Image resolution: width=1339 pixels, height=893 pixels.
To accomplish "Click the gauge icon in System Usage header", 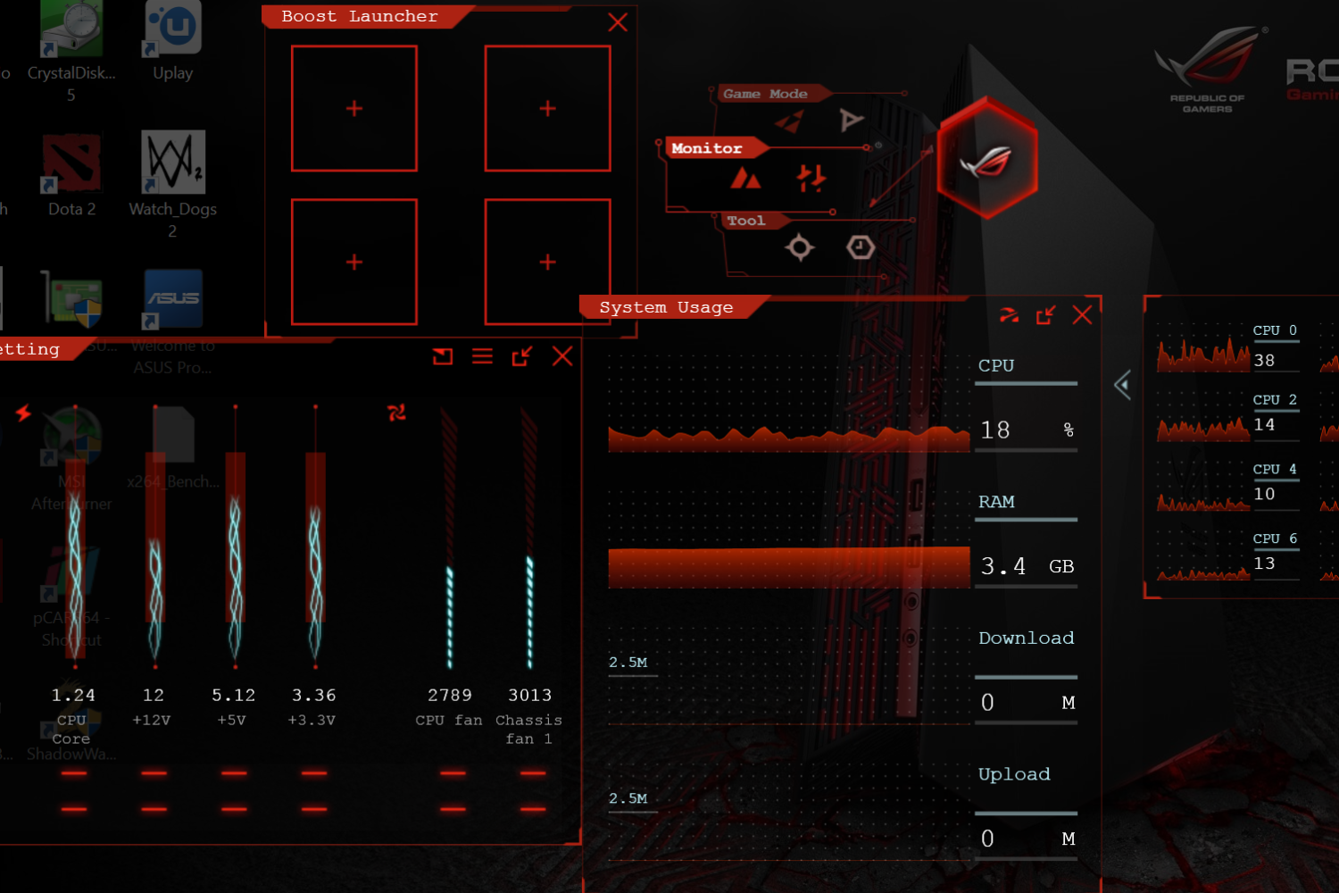I will [x=1009, y=315].
